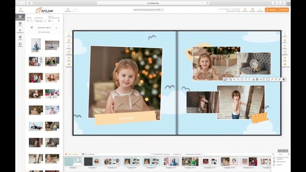306x172 pixels.
Task: Click the trash icon in photo panel header
Action: 59,21
